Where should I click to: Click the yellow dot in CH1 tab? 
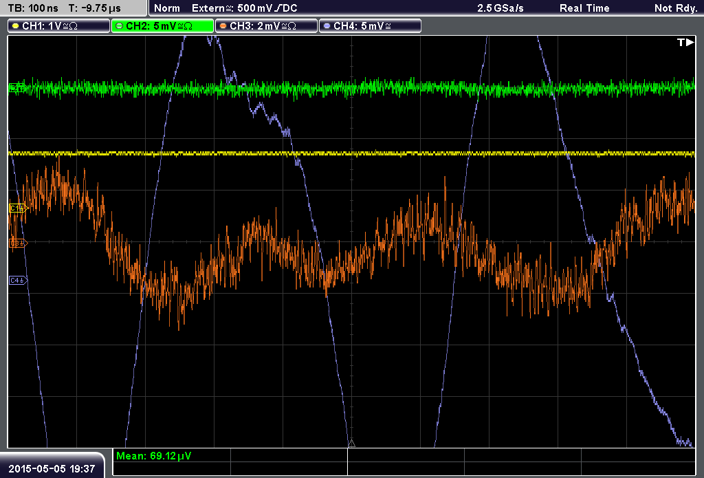(x=16, y=26)
